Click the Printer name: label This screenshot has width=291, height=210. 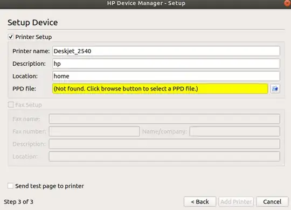pyautogui.click(x=31, y=51)
